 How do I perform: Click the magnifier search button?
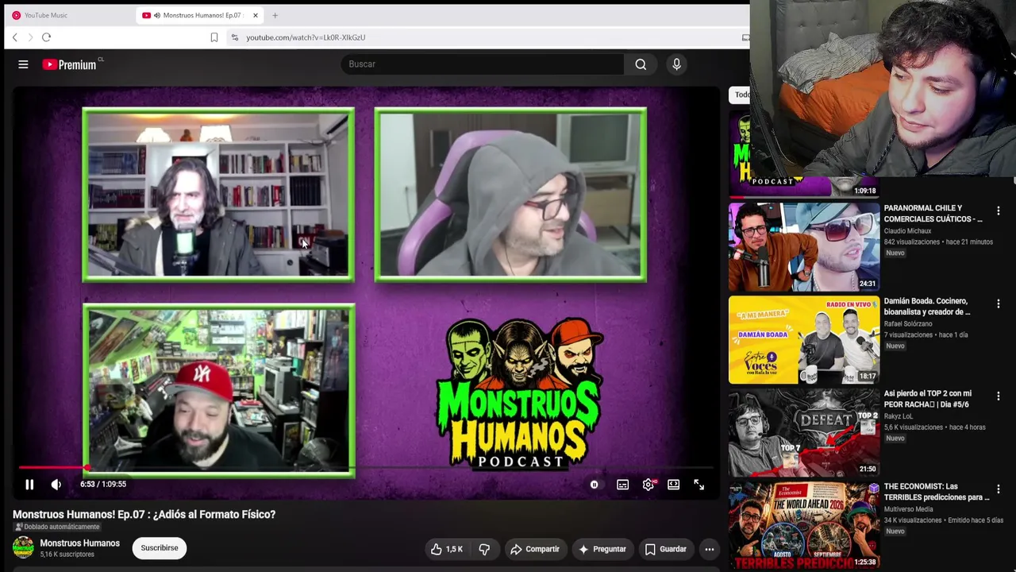[x=641, y=64]
